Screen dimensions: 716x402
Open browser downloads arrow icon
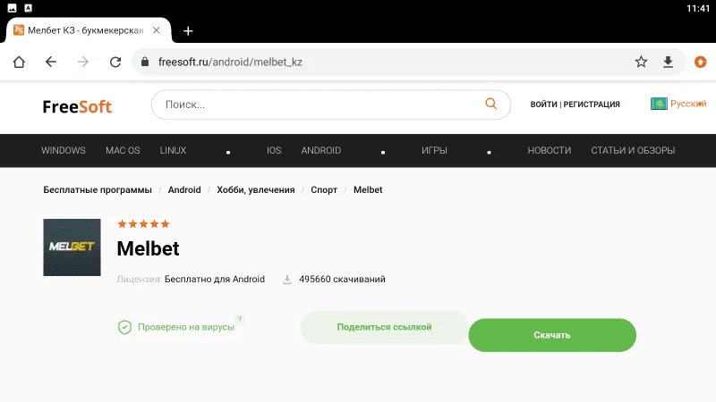point(668,62)
